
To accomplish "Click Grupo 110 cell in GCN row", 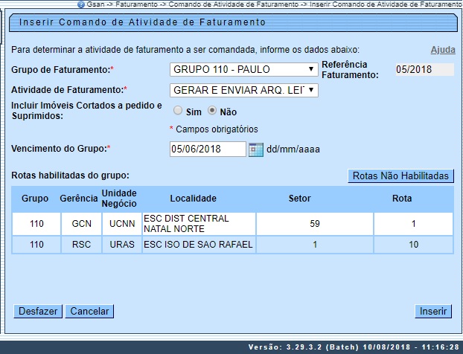I will [36, 224].
